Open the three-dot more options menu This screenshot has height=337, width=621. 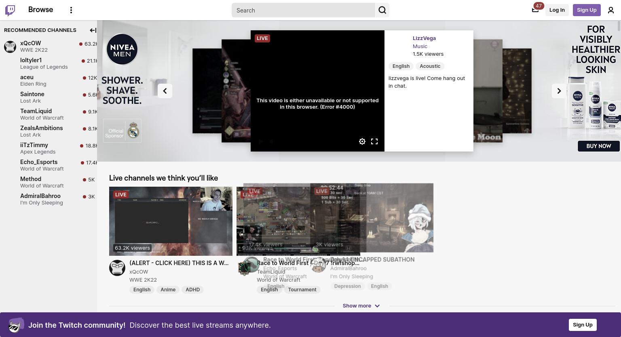pyautogui.click(x=71, y=10)
